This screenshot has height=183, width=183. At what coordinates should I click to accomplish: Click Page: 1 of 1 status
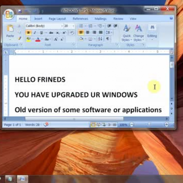(12, 125)
